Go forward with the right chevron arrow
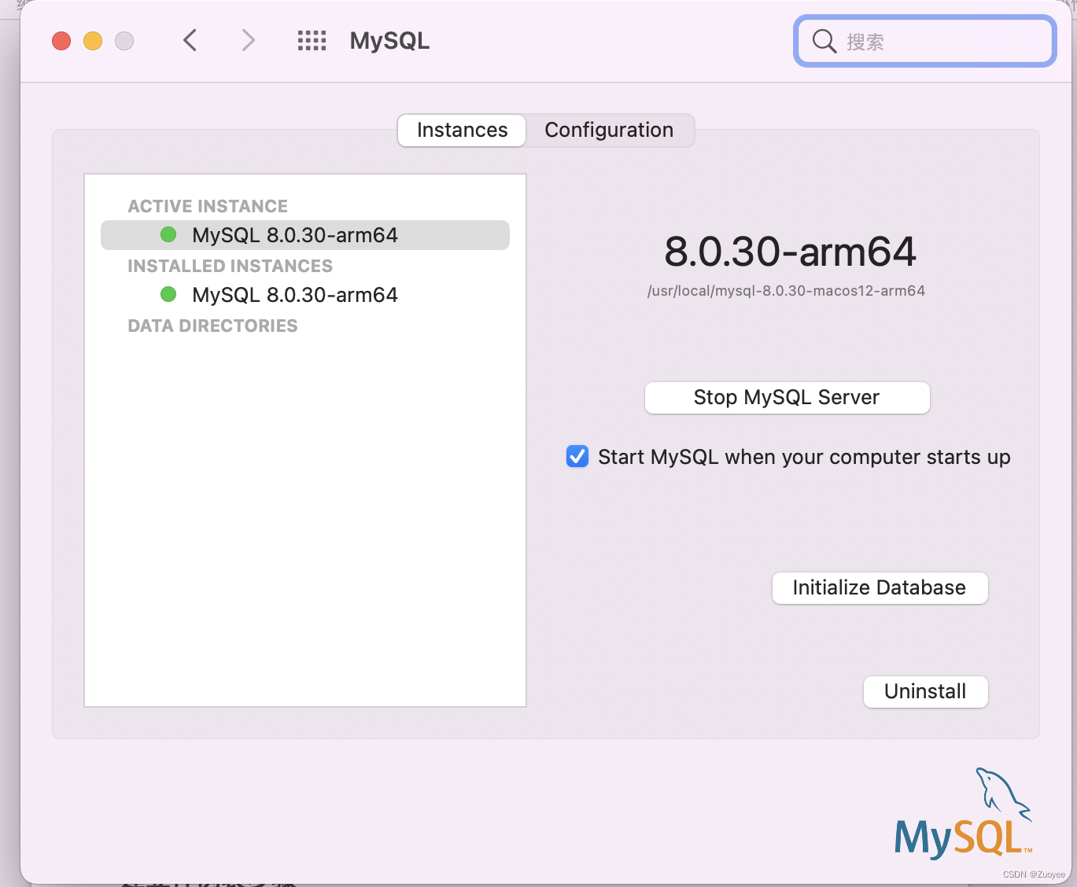 point(248,40)
